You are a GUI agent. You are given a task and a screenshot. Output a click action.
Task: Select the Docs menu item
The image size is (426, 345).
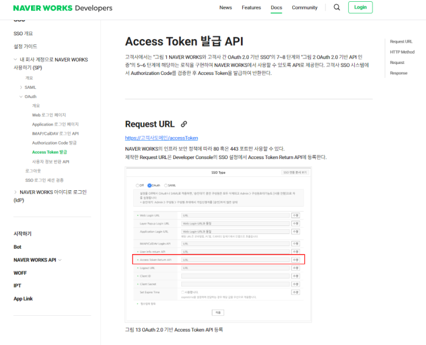point(276,7)
